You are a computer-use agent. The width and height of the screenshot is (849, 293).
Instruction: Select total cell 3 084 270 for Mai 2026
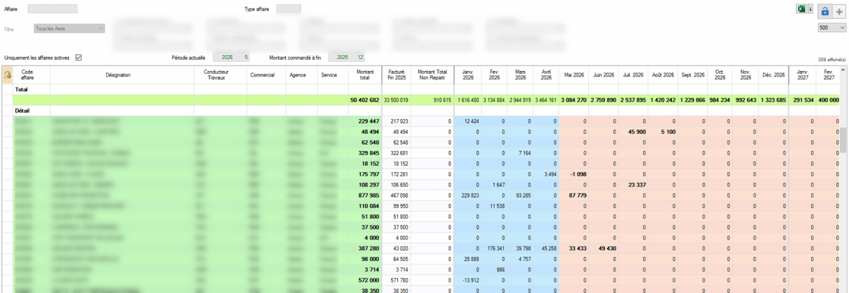pyautogui.click(x=574, y=99)
